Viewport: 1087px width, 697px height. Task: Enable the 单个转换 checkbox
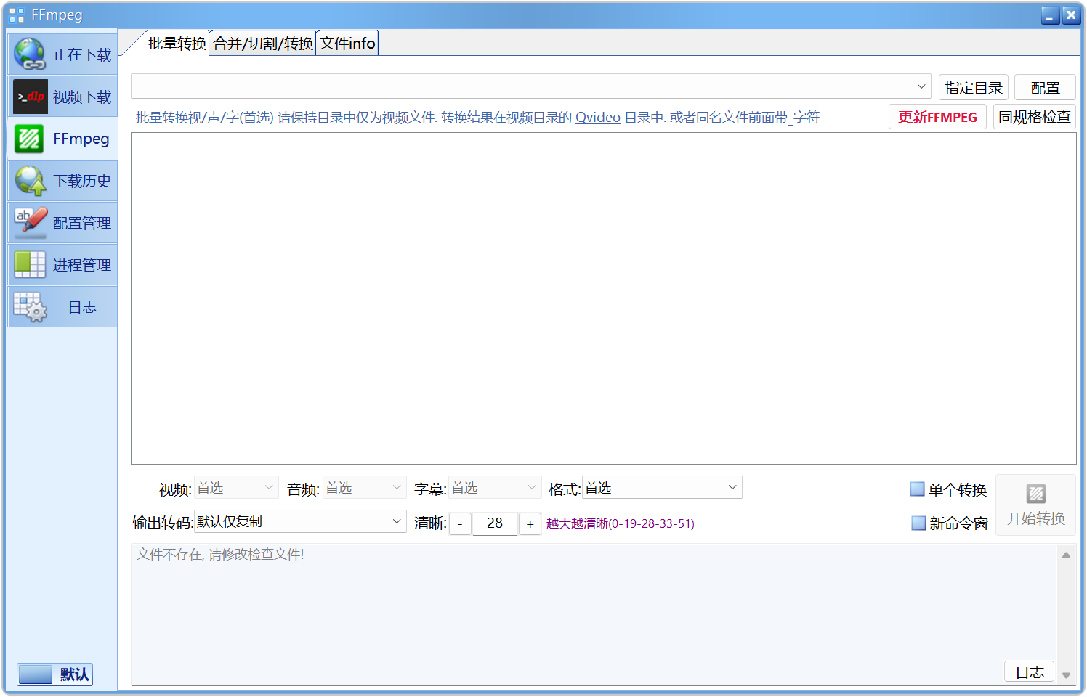click(918, 489)
